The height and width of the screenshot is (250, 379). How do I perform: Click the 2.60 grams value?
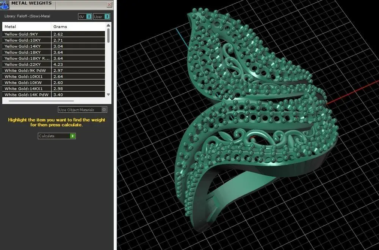pyautogui.click(x=58, y=82)
